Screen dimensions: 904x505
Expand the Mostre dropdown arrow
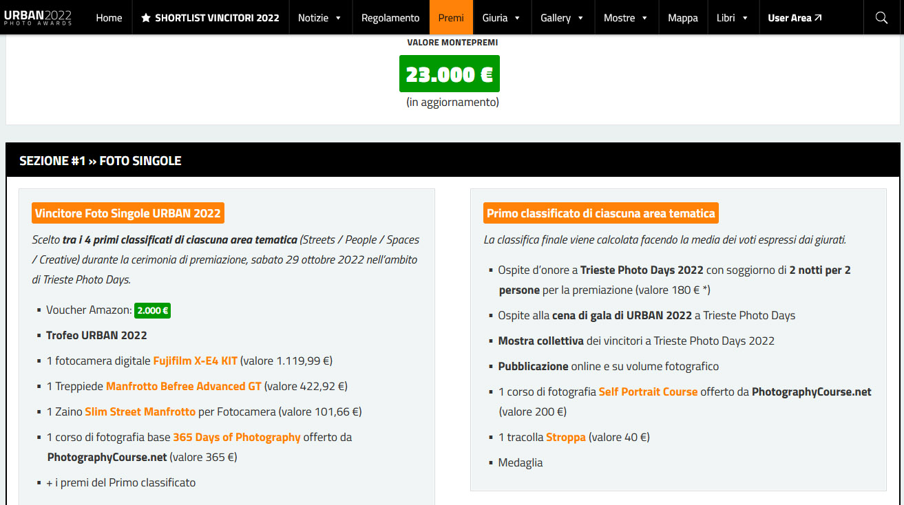coord(644,19)
